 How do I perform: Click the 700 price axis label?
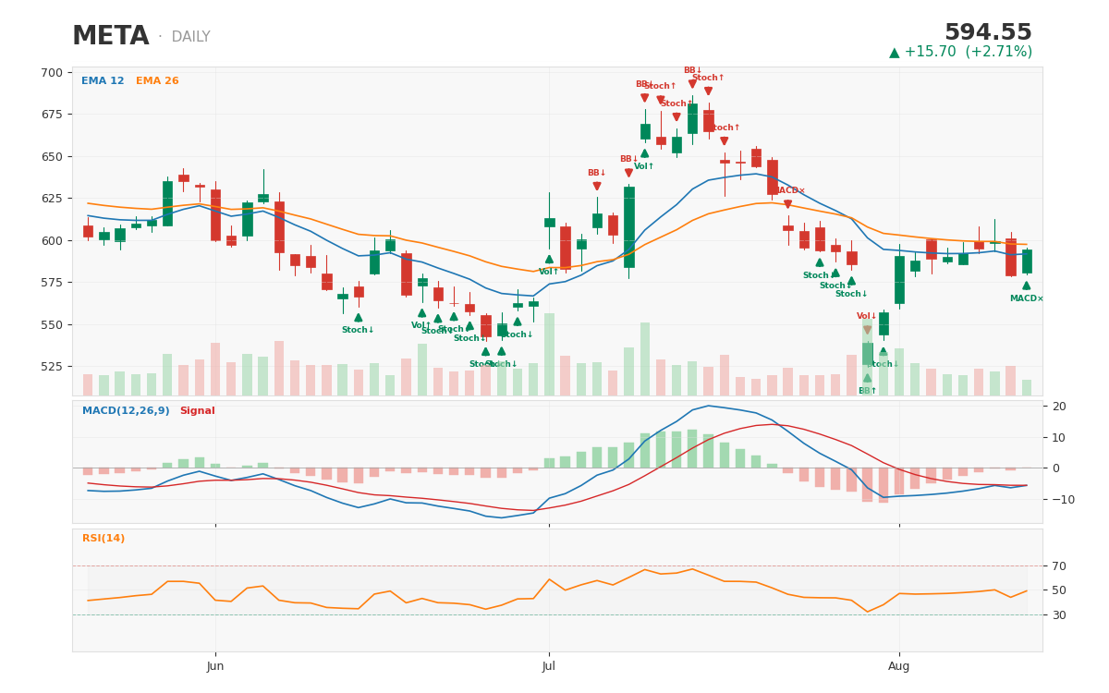coord(53,73)
